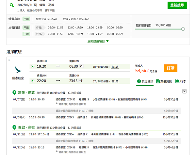Click the moon icon beside 17小時55分鐘
The height and width of the screenshot is (155, 196).
(69, 128)
